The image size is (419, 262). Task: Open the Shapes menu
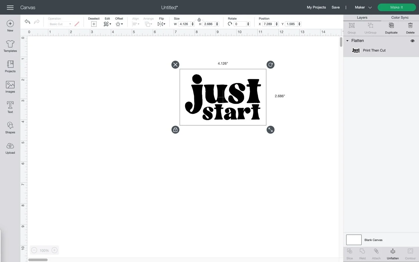[x=10, y=127]
